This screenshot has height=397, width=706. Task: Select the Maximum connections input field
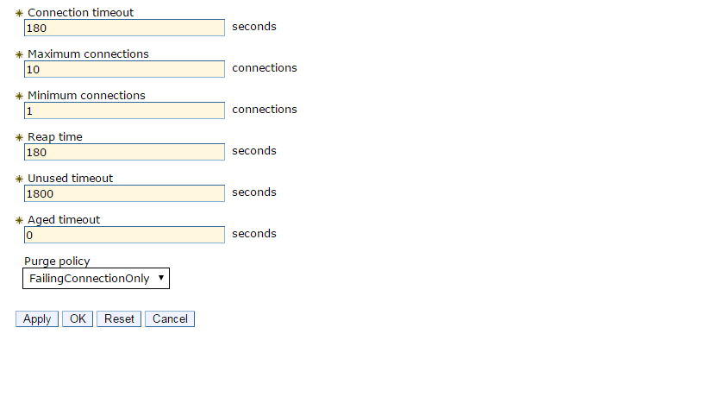click(124, 69)
